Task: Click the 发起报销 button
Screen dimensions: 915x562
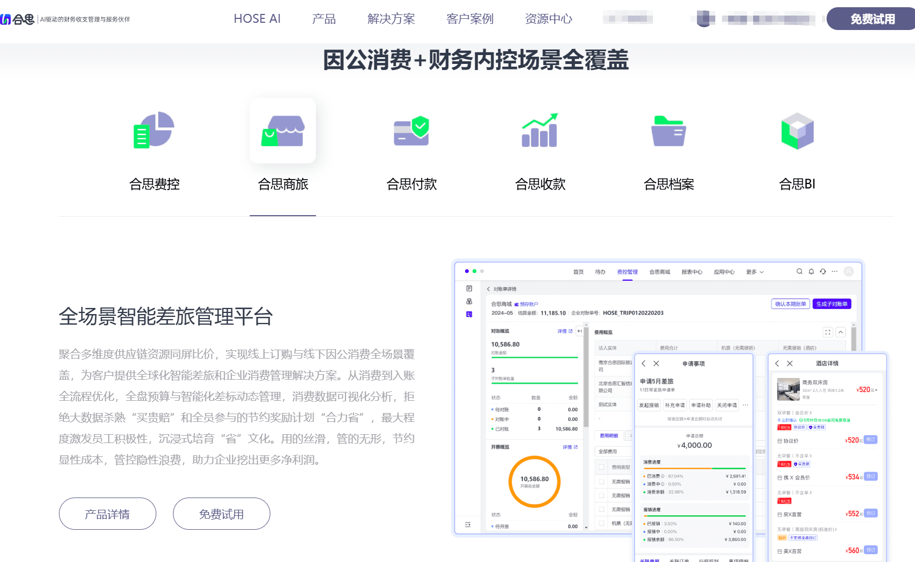Action: (649, 405)
